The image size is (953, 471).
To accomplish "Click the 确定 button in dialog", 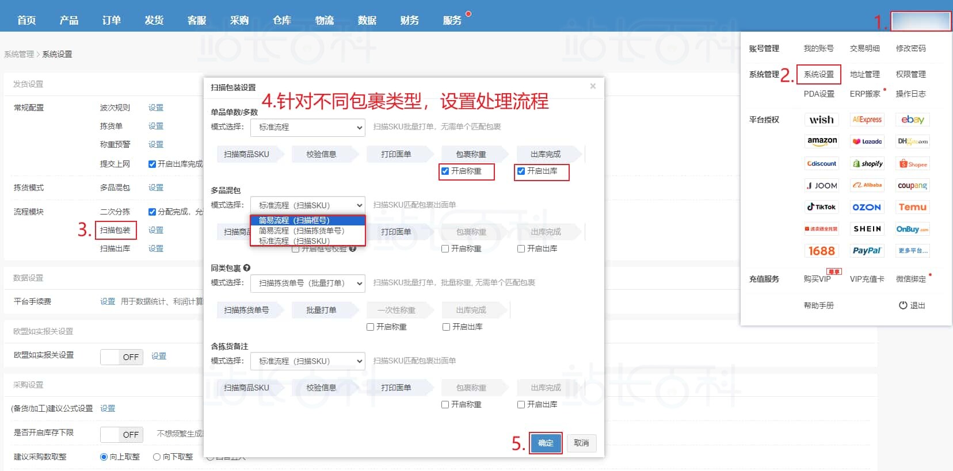I will 546,443.
